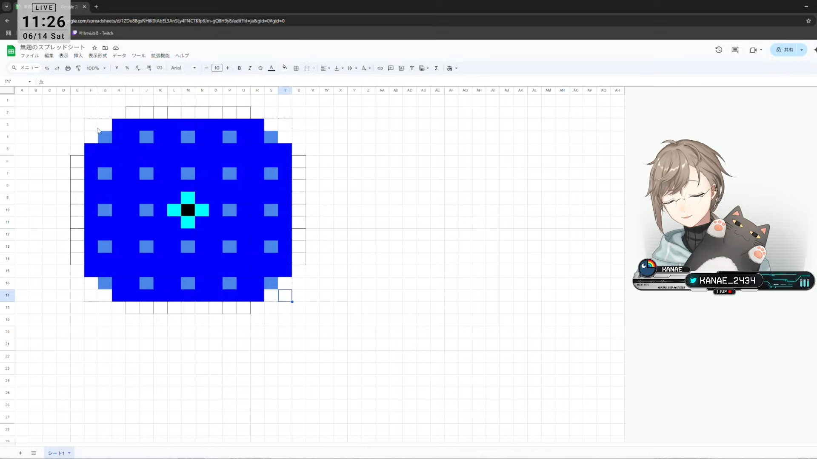Screen dimensions: 817x459
Task: Add a new sheet
Action: [x=20, y=453]
